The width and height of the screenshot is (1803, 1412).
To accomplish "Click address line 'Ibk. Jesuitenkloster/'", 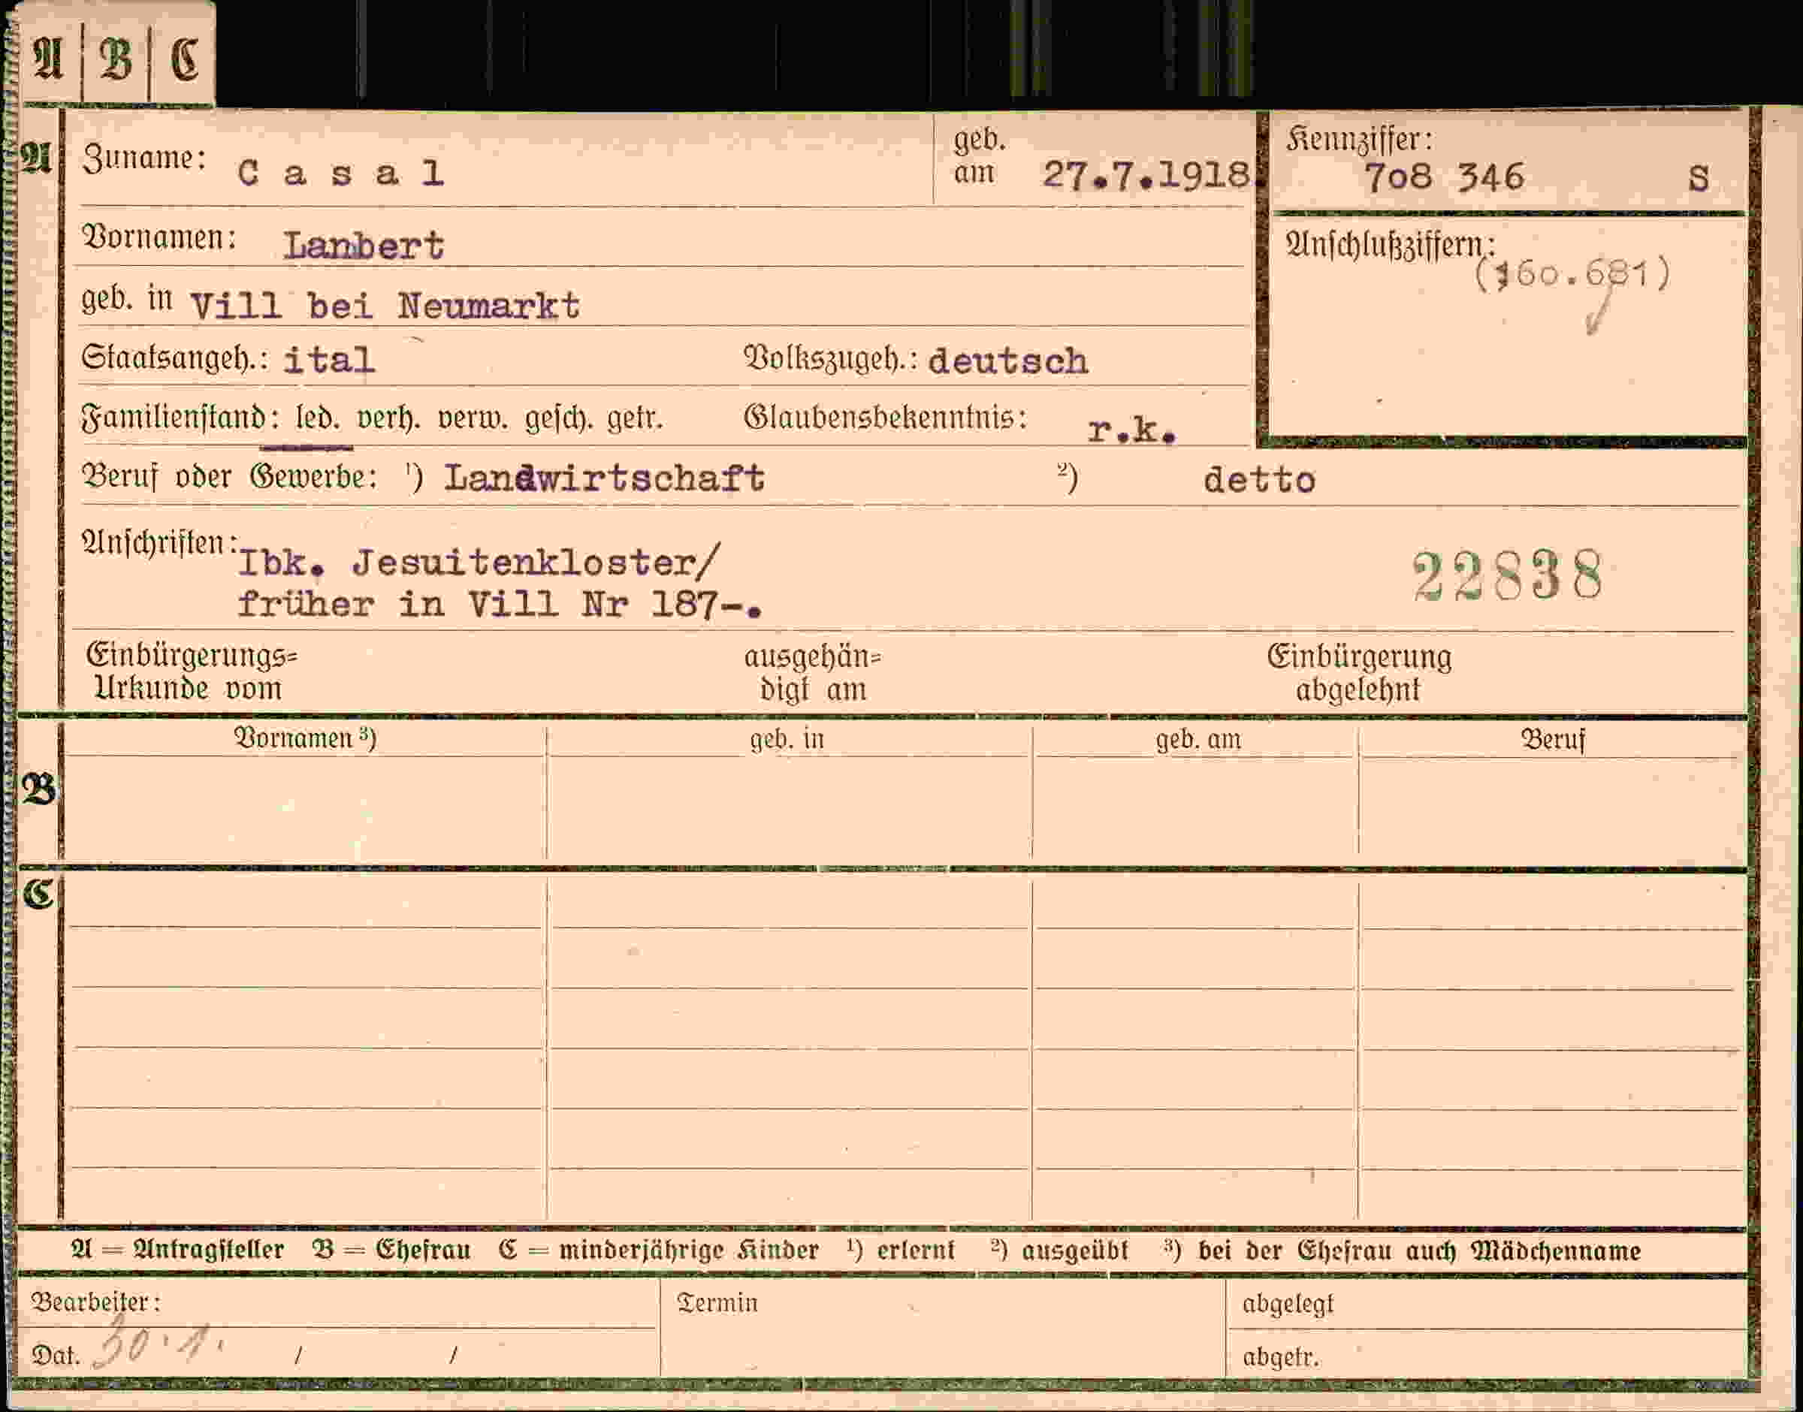I will [479, 562].
